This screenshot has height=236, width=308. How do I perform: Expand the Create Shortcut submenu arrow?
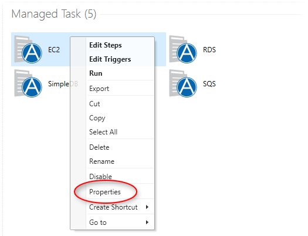point(147,207)
